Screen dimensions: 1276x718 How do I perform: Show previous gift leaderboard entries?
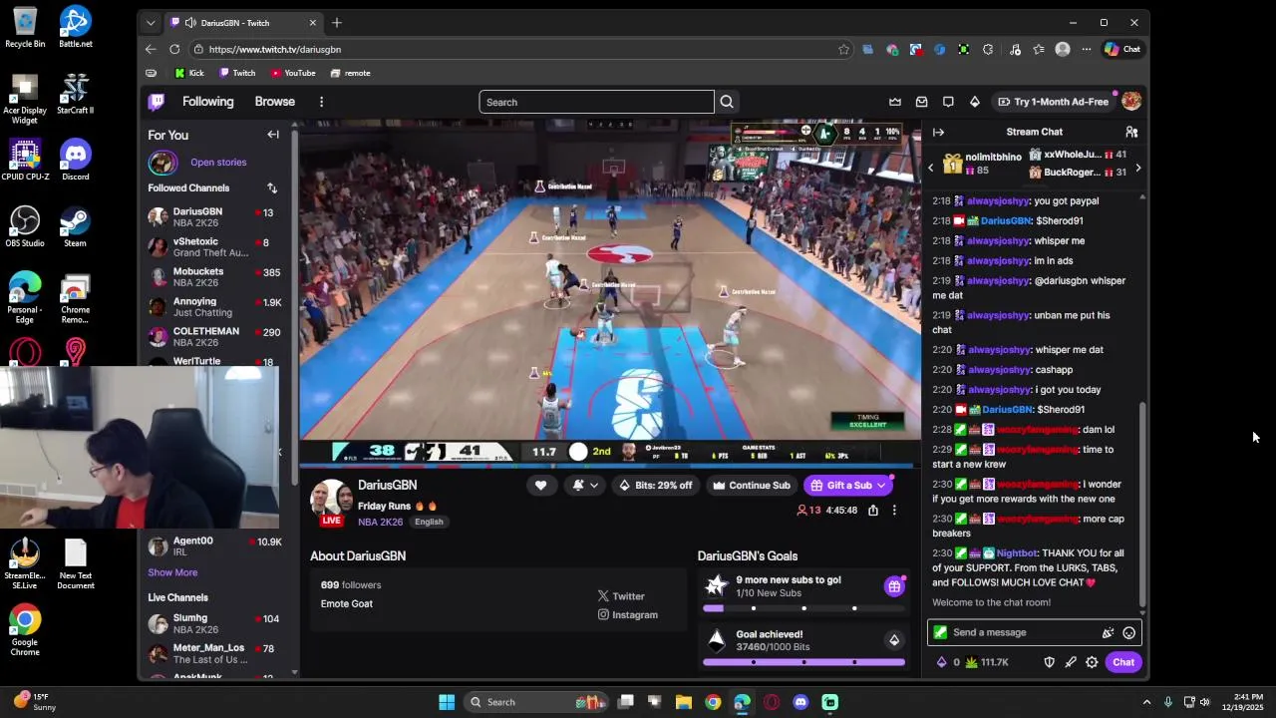pos(931,168)
